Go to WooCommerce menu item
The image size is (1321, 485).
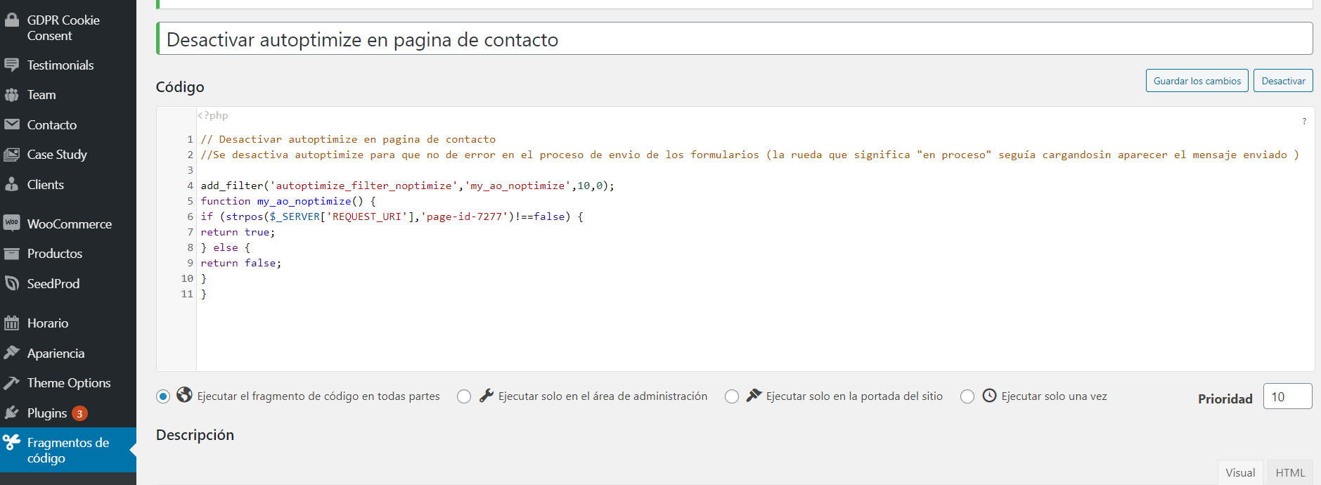68,224
